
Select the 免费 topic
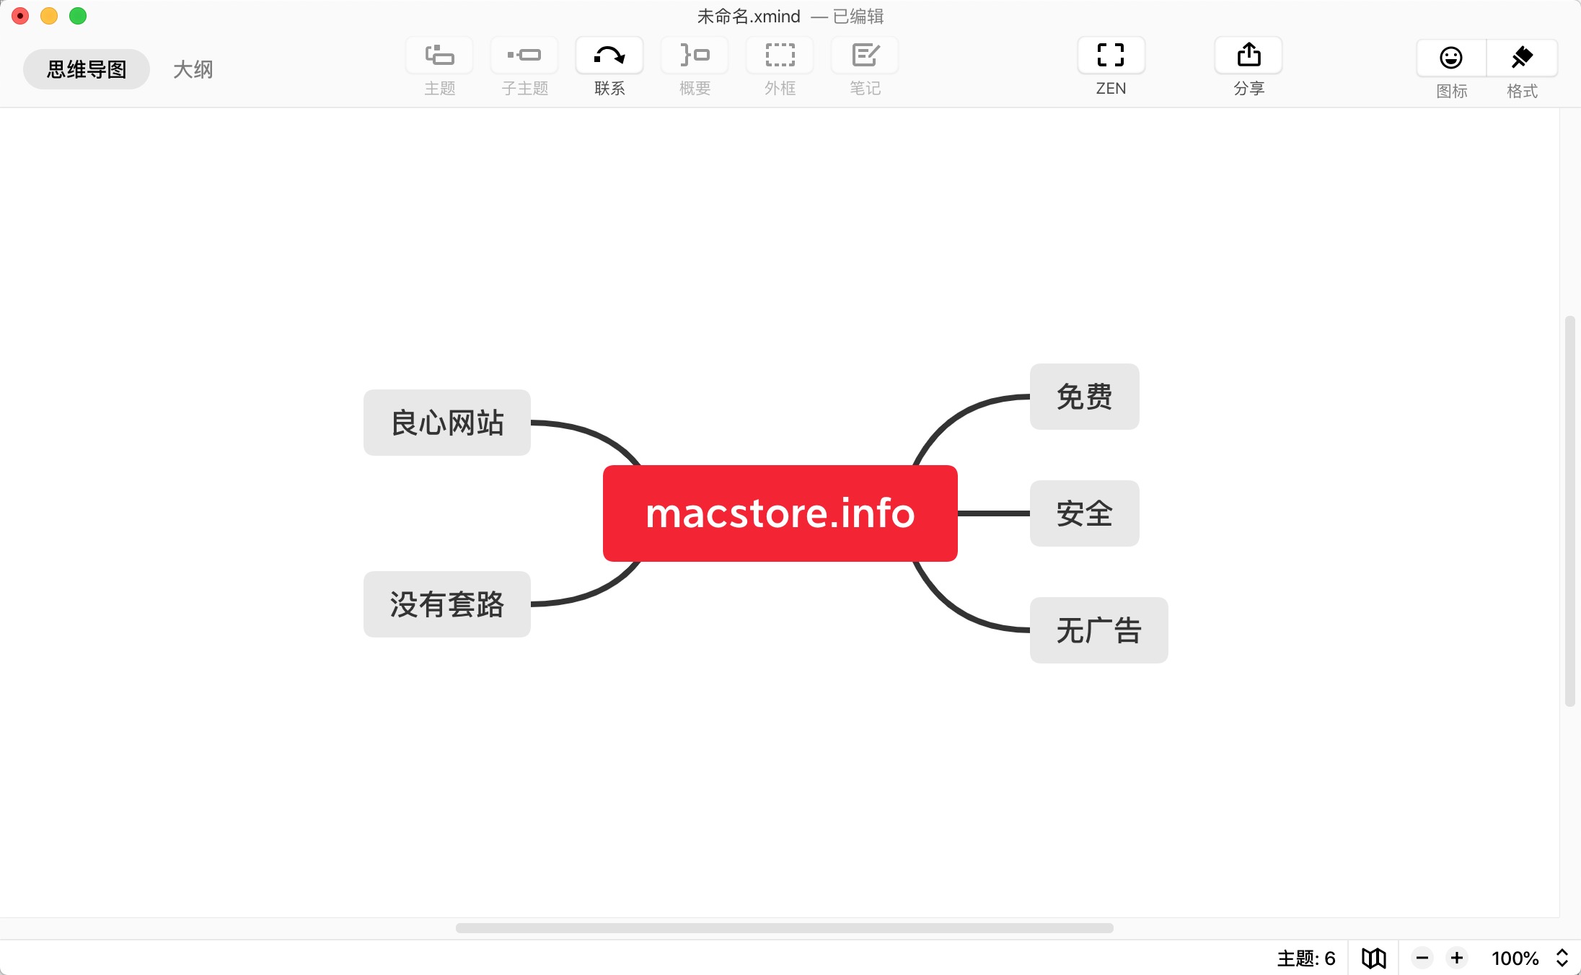pyautogui.click(x=1085, y=397)
